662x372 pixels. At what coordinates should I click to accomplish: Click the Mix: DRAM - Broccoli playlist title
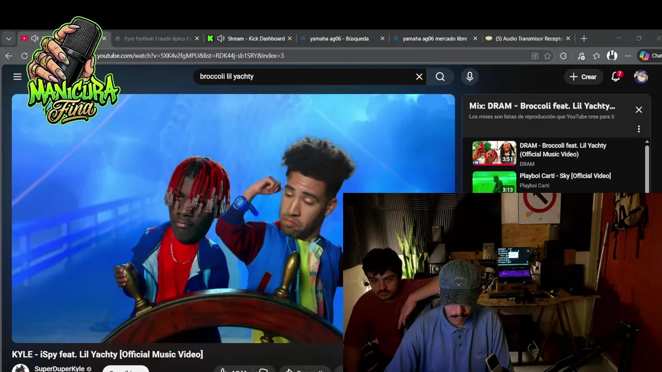542,106
